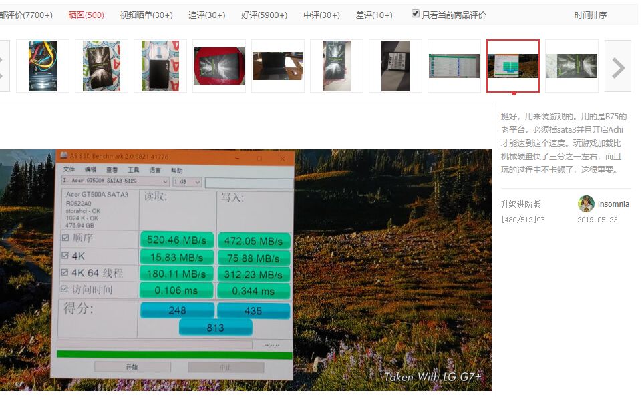The width and height of the screenshot is (642, 397).
Task: Maximize the AS SSD Benchmark window
Action: [259, 158]
